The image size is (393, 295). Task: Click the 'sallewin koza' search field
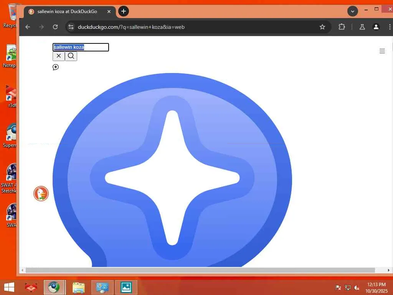(81, 47)
